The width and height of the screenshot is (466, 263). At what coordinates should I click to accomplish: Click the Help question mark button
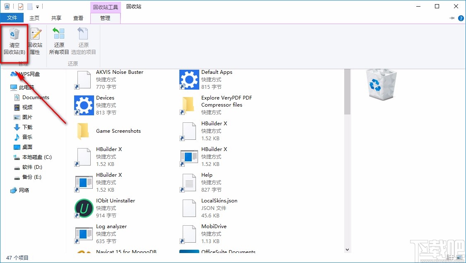461,18
